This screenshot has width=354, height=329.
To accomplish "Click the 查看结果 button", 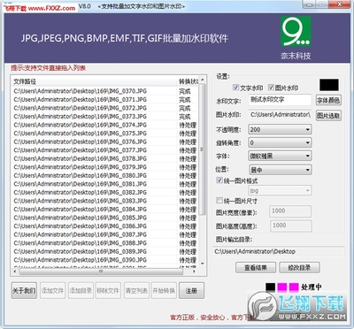I will tap(256, 268).
